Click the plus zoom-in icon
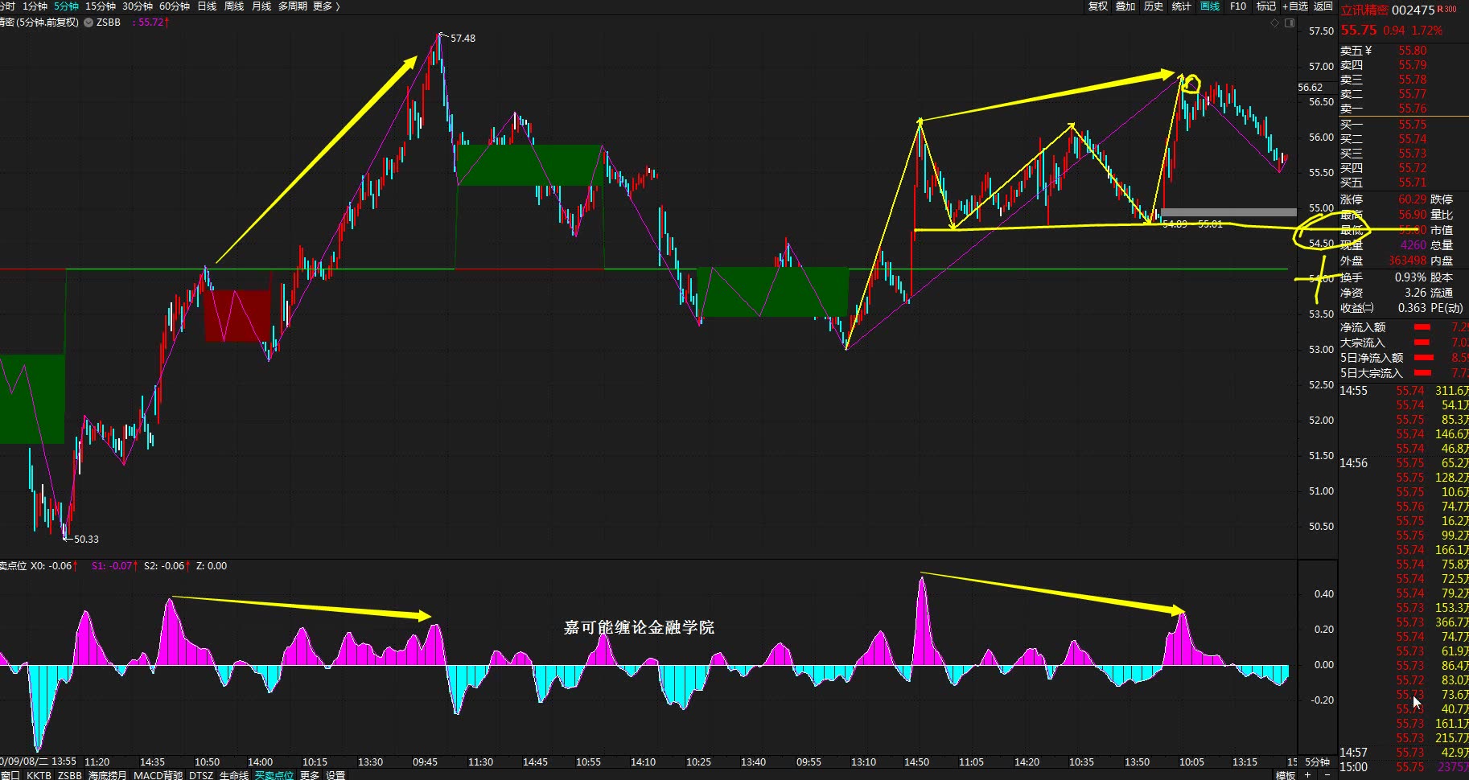 [x=1308, y=774]
